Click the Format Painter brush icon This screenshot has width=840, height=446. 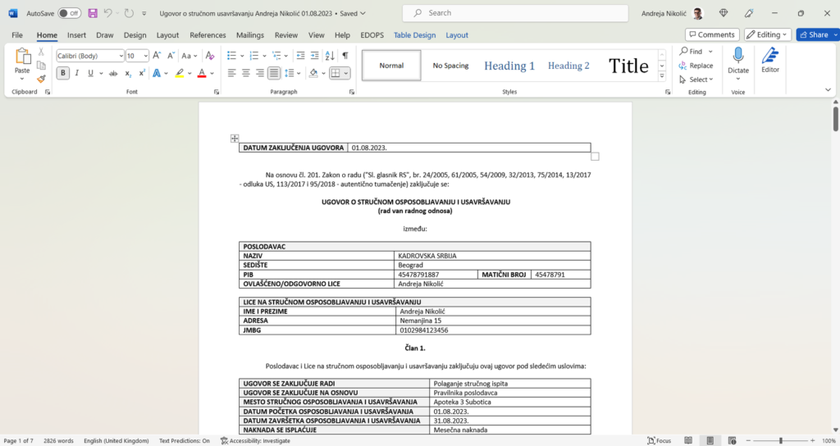(x=41, y=80)
